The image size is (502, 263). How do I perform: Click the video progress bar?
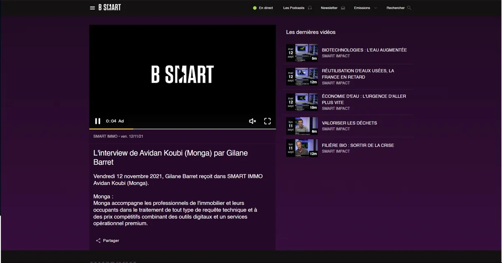pos(182,129)
